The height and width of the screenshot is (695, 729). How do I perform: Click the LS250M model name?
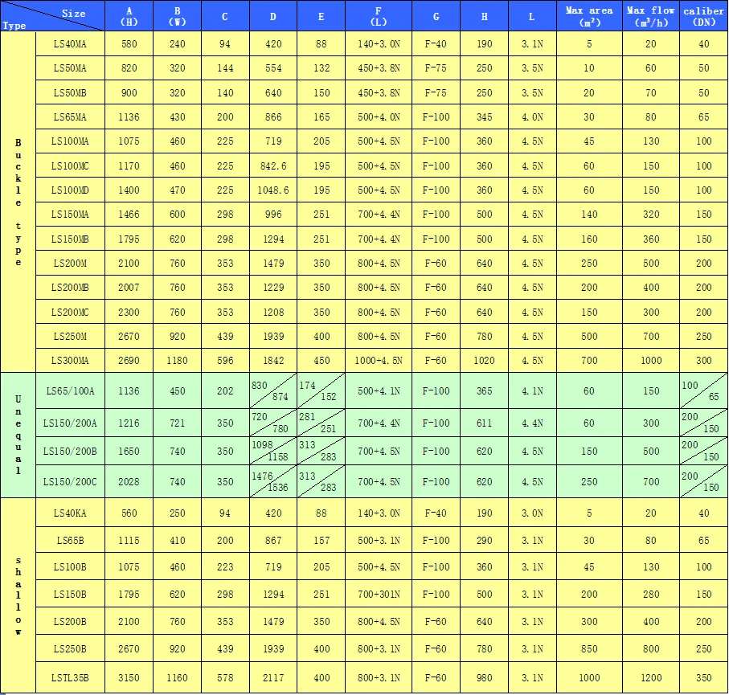(70, 336)
